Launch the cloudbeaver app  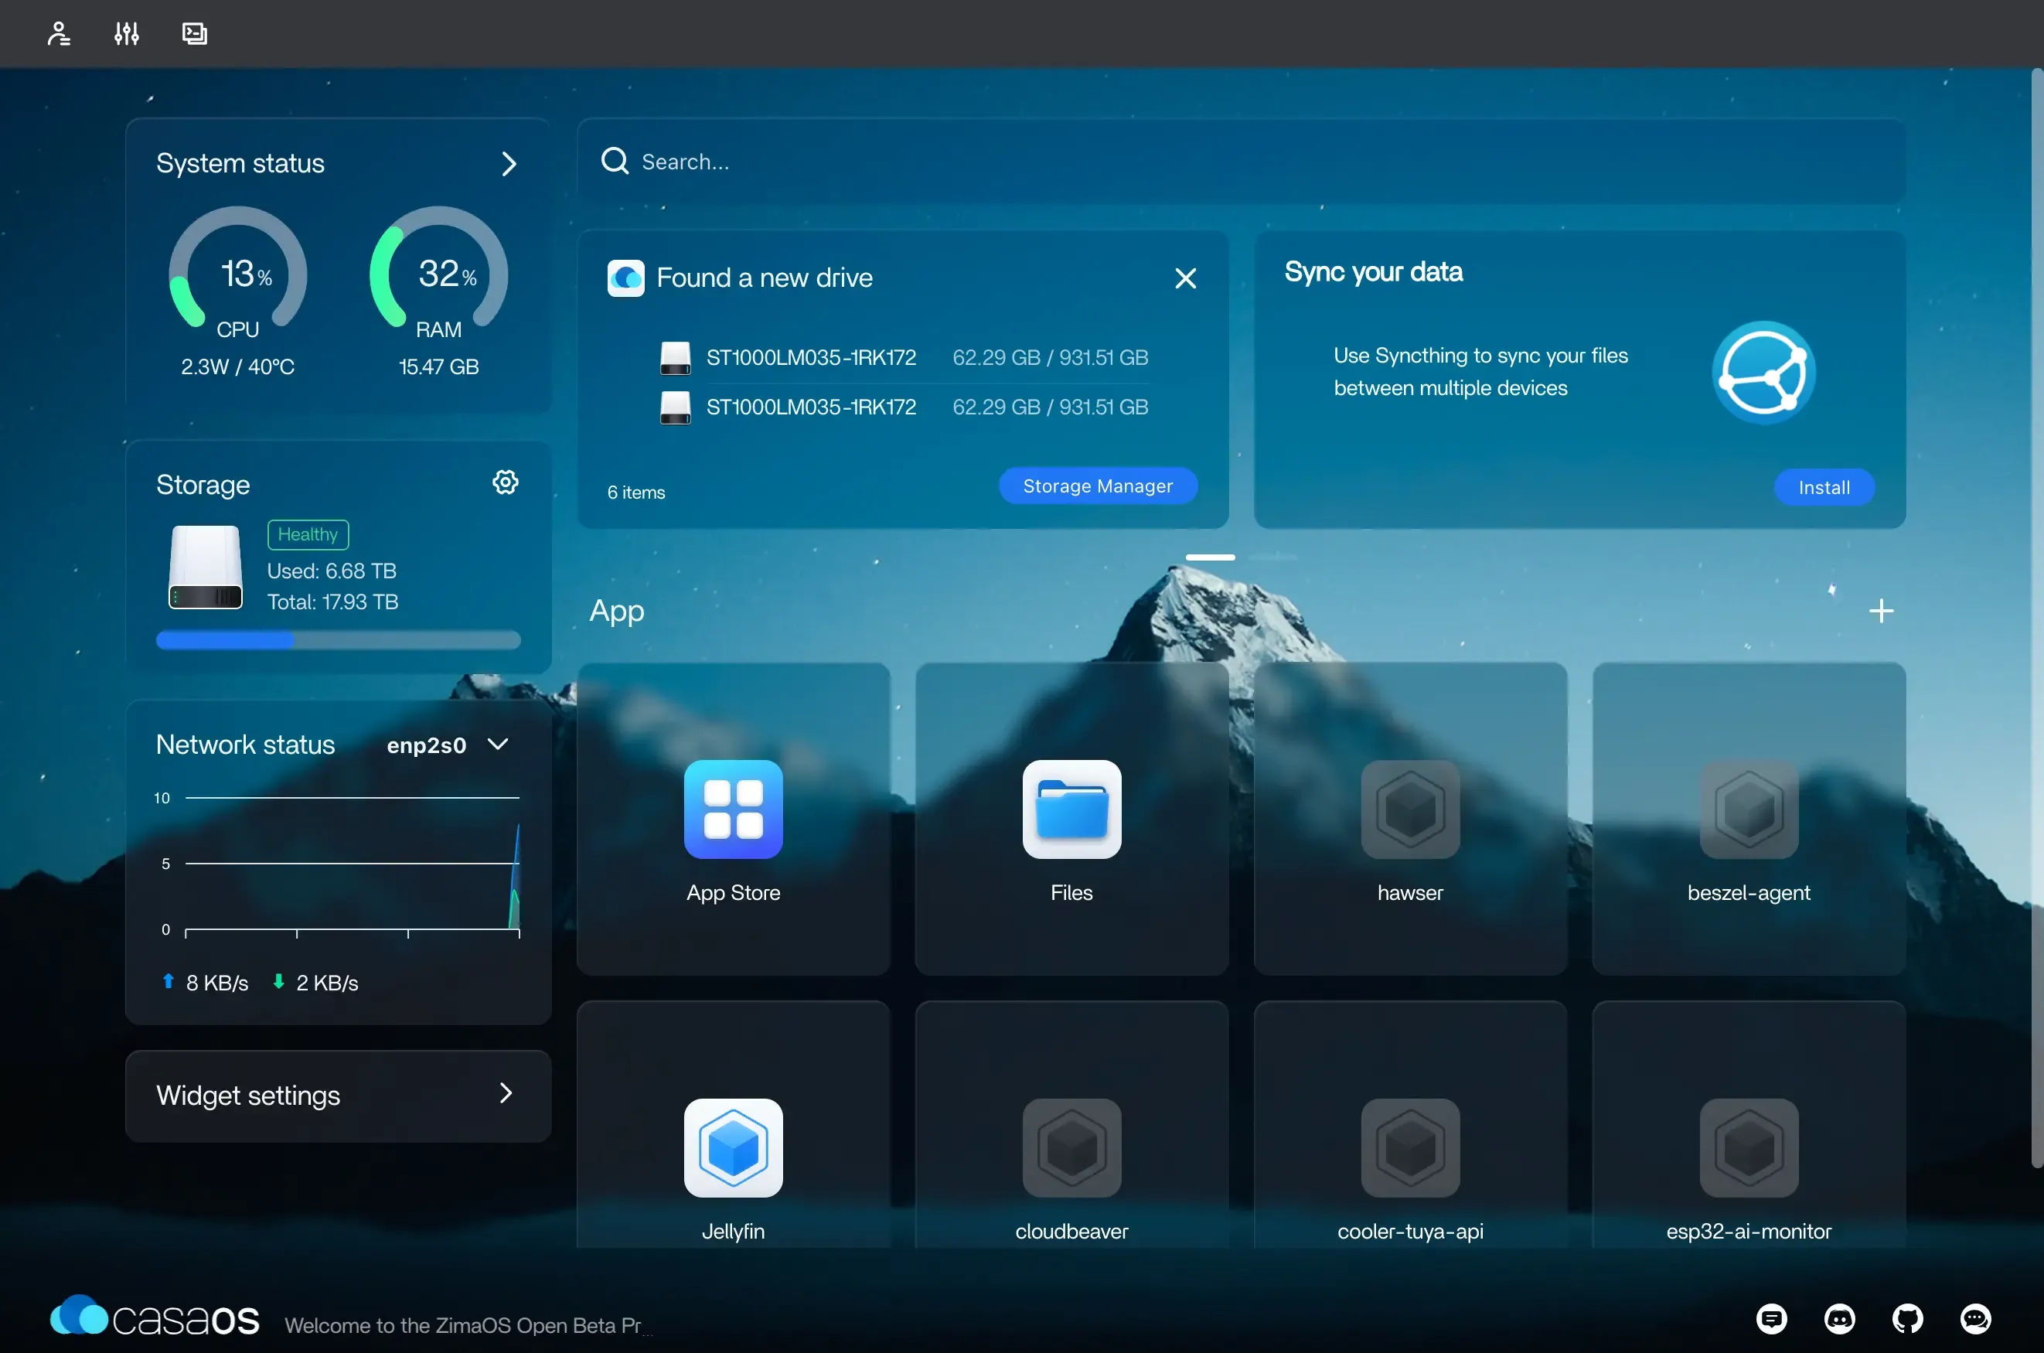coord(1071,1147)
